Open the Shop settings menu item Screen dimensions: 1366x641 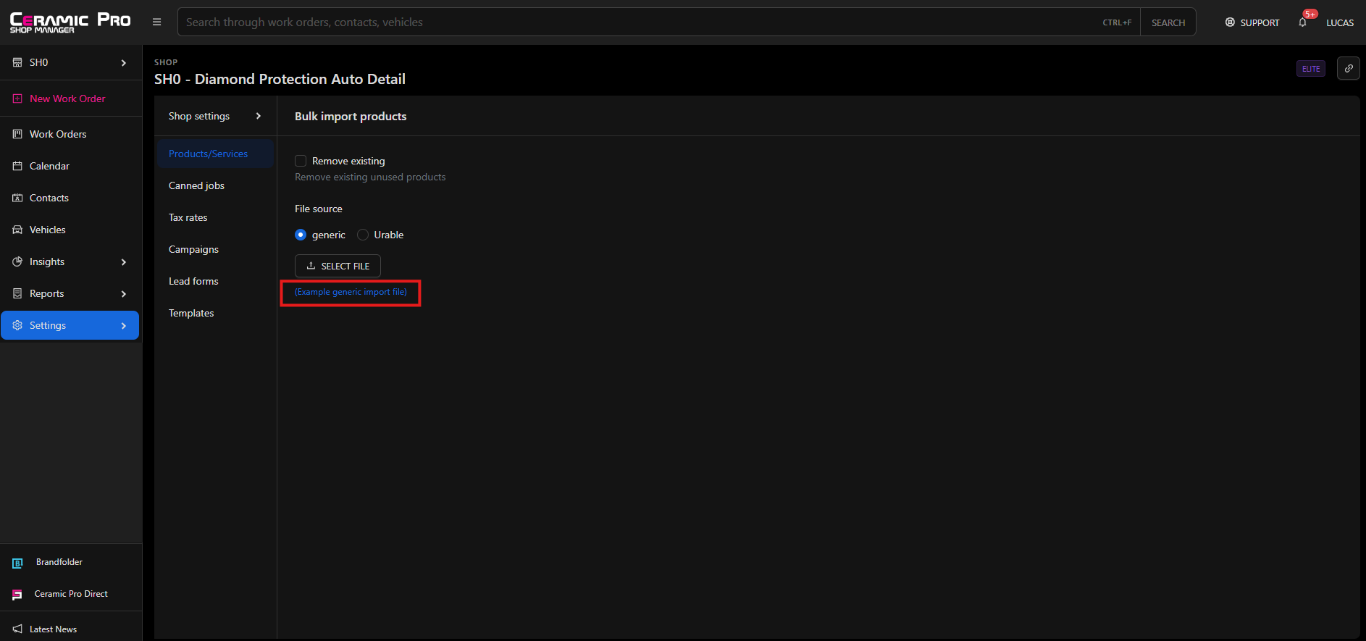pyautogui.click(x=215, y=116)
